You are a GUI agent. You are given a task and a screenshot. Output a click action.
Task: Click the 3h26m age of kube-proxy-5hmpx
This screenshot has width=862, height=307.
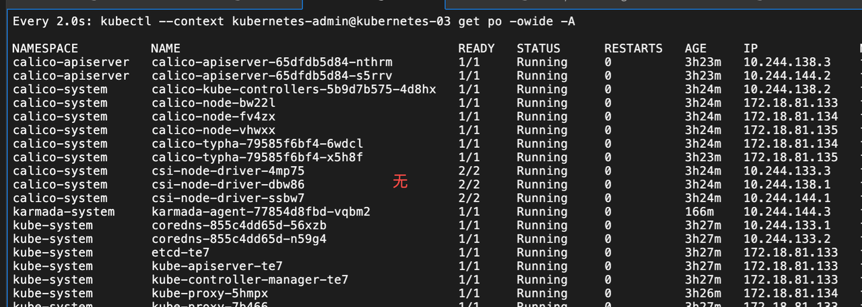703,293
